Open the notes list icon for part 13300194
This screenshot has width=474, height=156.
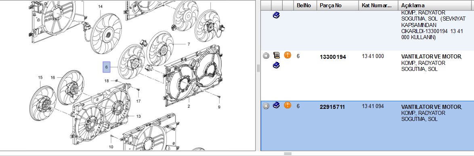(276, 55)
